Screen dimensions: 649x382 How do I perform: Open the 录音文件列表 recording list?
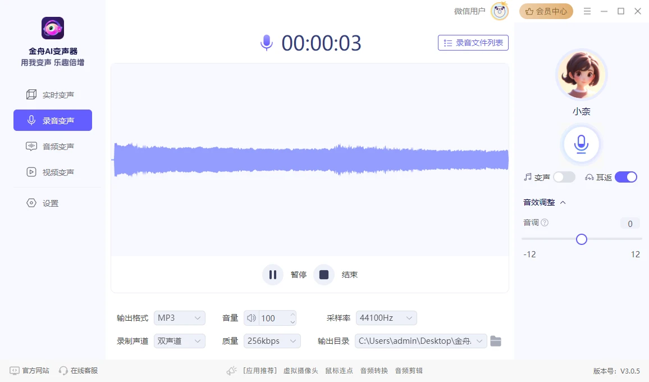(473, 43)
